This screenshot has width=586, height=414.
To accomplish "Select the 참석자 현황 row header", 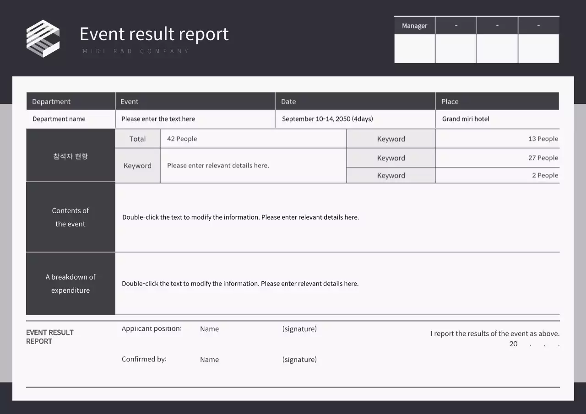I will 71,156.
